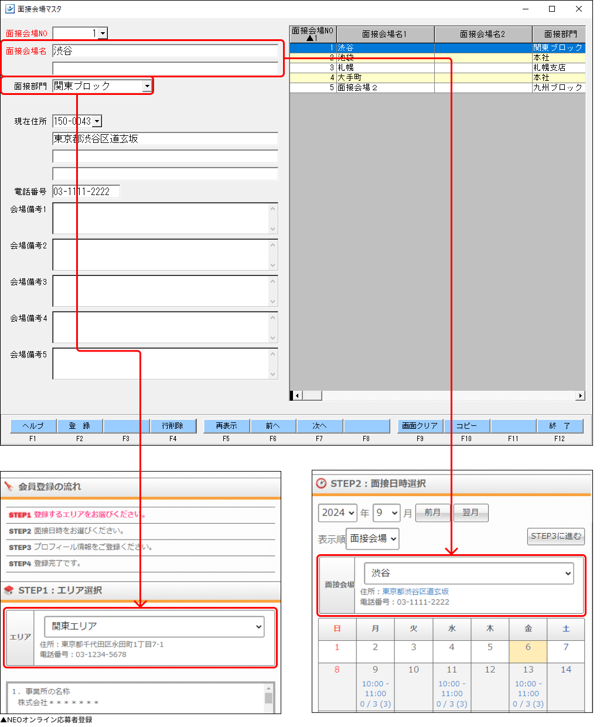
Task: Go to previous record with 前へ
Action: (273, 426)
